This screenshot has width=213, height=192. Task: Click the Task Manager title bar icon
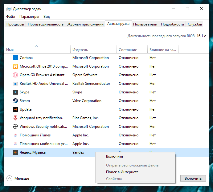pos(9,9)
